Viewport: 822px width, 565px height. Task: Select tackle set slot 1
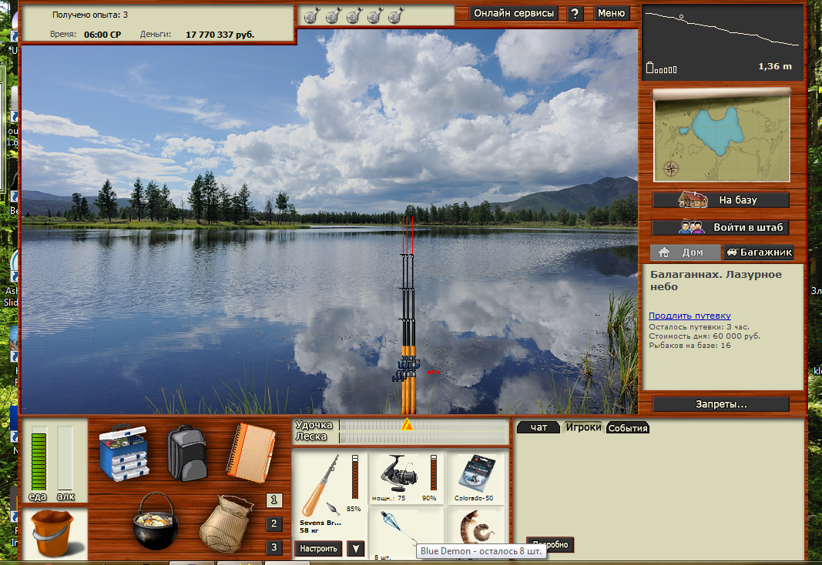[x=273, y=500]
